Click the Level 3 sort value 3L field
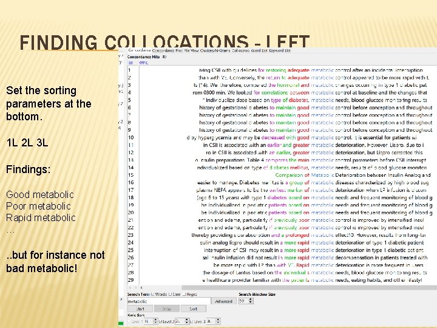437x328 pixels. (212, 321)
